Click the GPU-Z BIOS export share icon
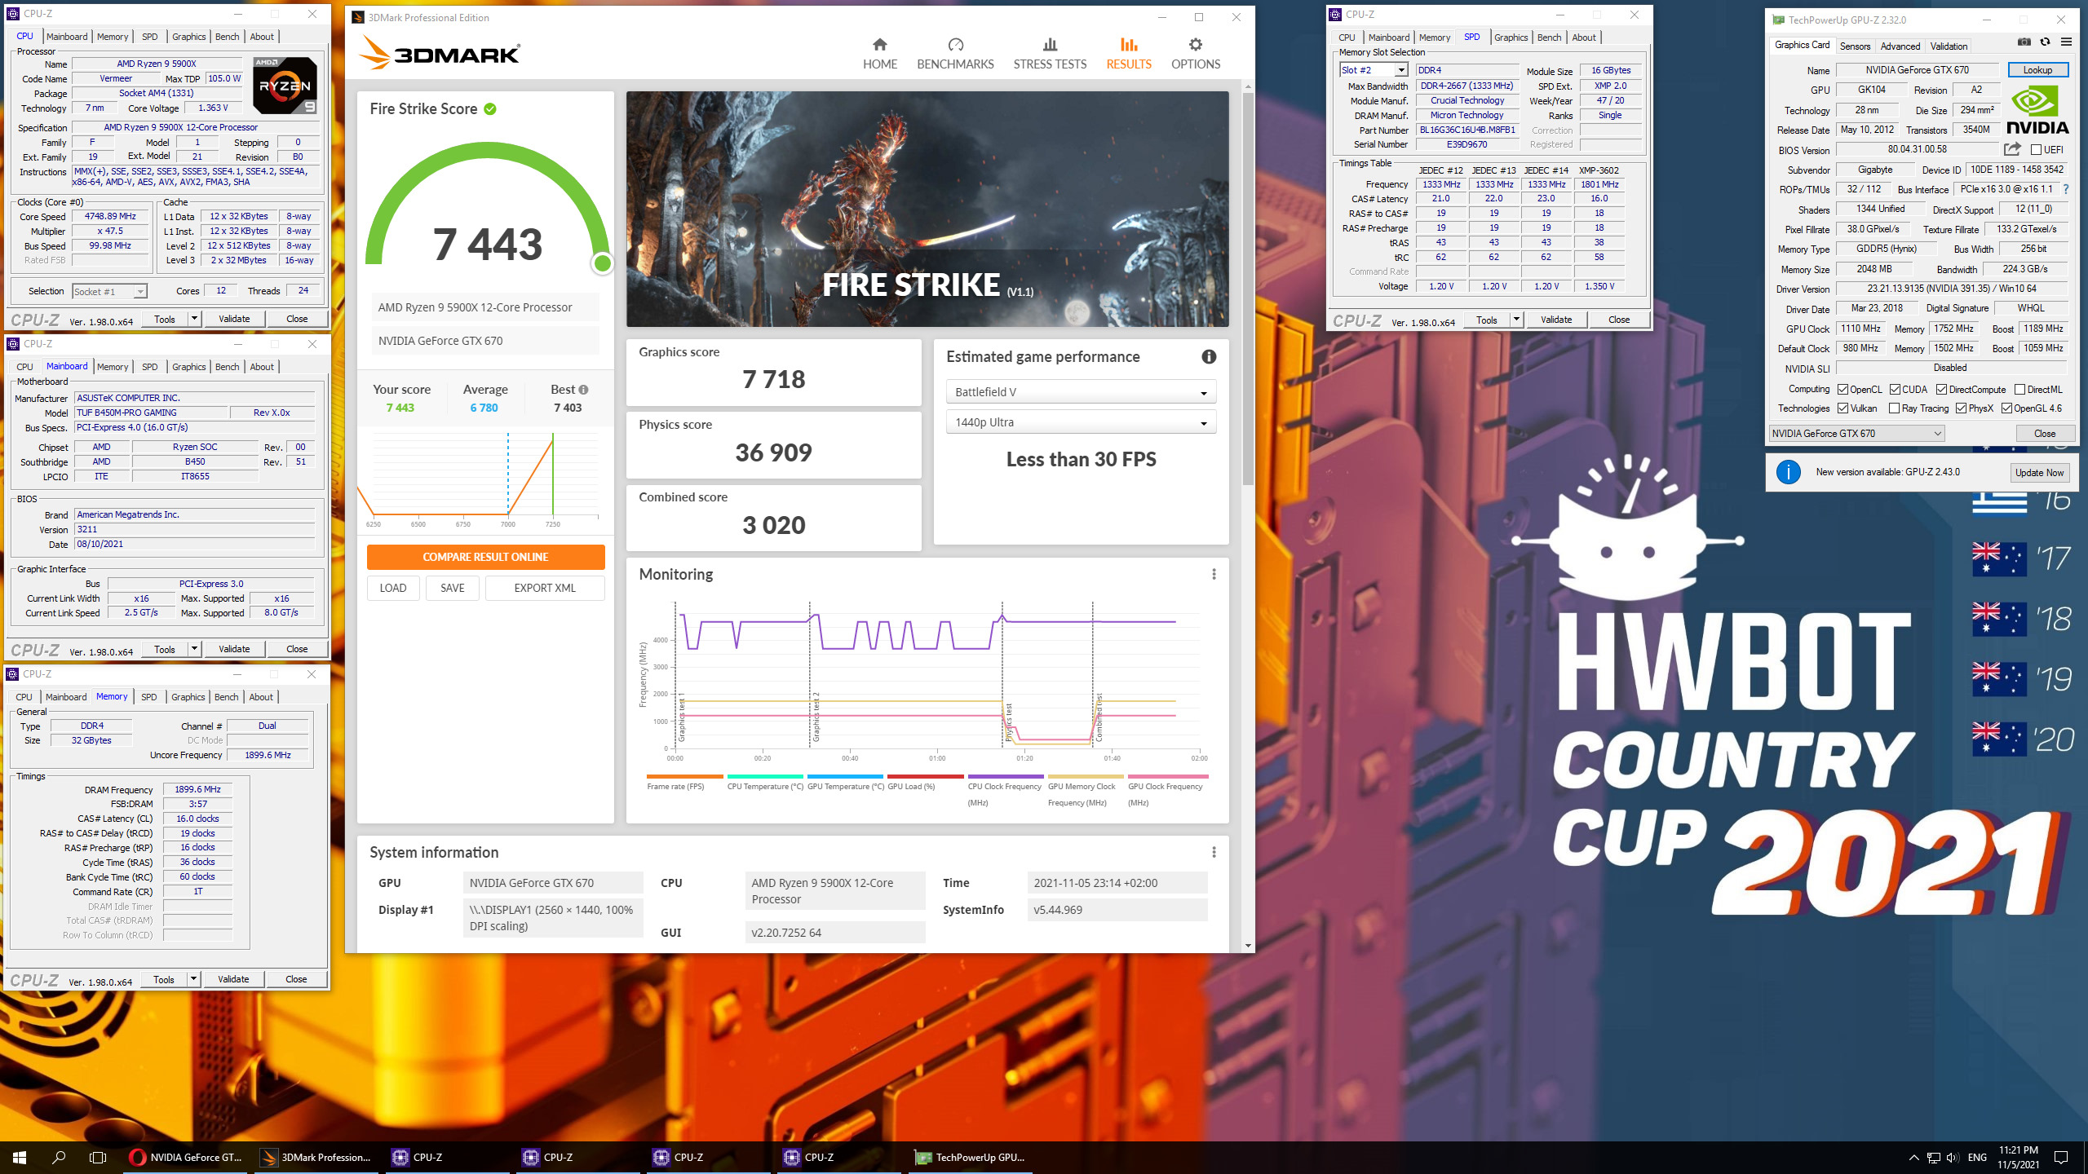 click(x=2012, y=149)
